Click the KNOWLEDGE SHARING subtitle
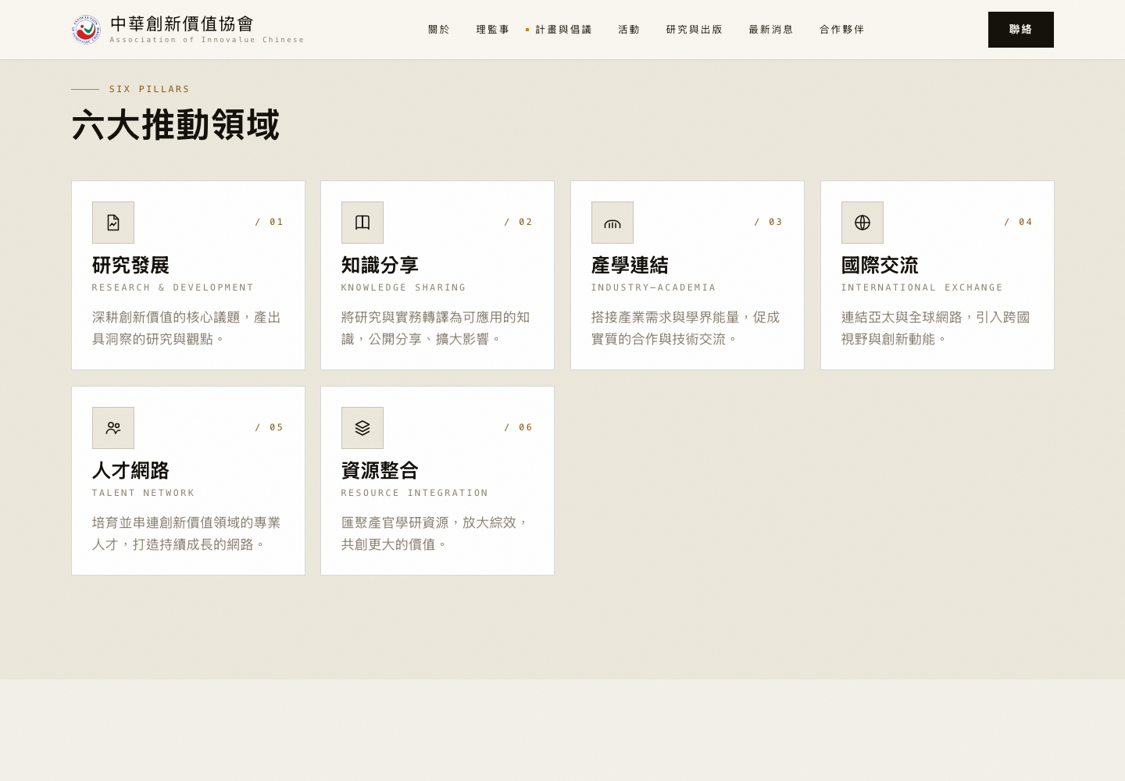Screen dimensions: 1125x781 403,287
